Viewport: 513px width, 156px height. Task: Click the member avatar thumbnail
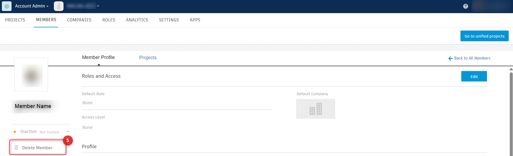point(31,75)
